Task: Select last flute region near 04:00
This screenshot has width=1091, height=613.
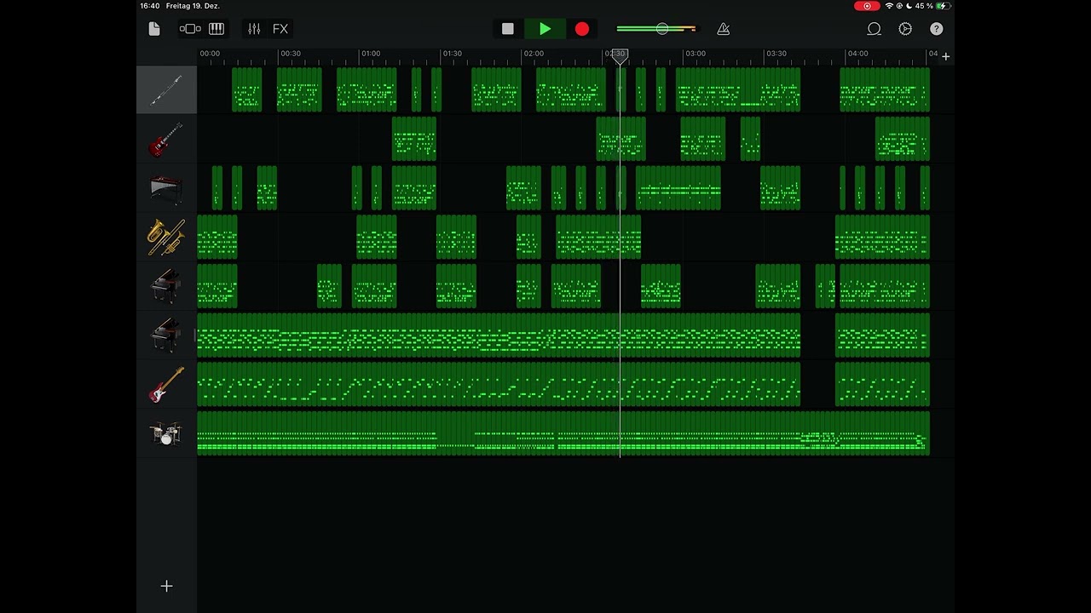Action: click(x=885, y=90)
